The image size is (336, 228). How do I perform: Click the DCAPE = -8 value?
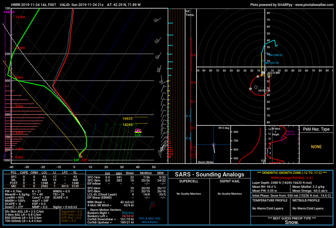tap(13, 204)
